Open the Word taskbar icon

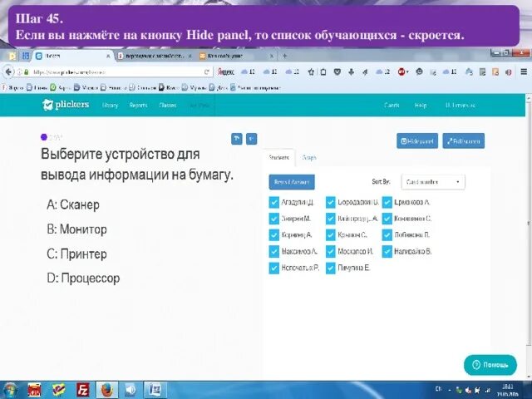pos(155,390)
